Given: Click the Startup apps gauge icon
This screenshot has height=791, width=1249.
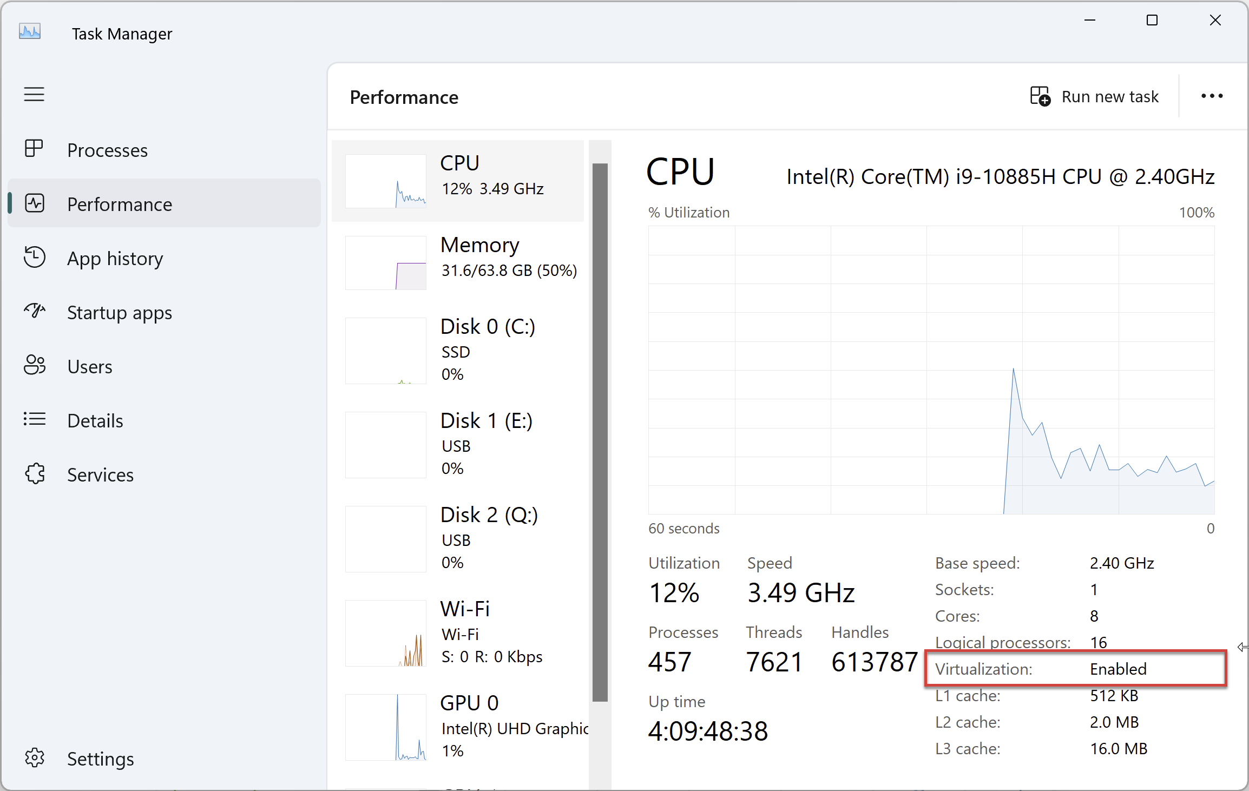Looking at the screenshot, I should click(35, 311).
